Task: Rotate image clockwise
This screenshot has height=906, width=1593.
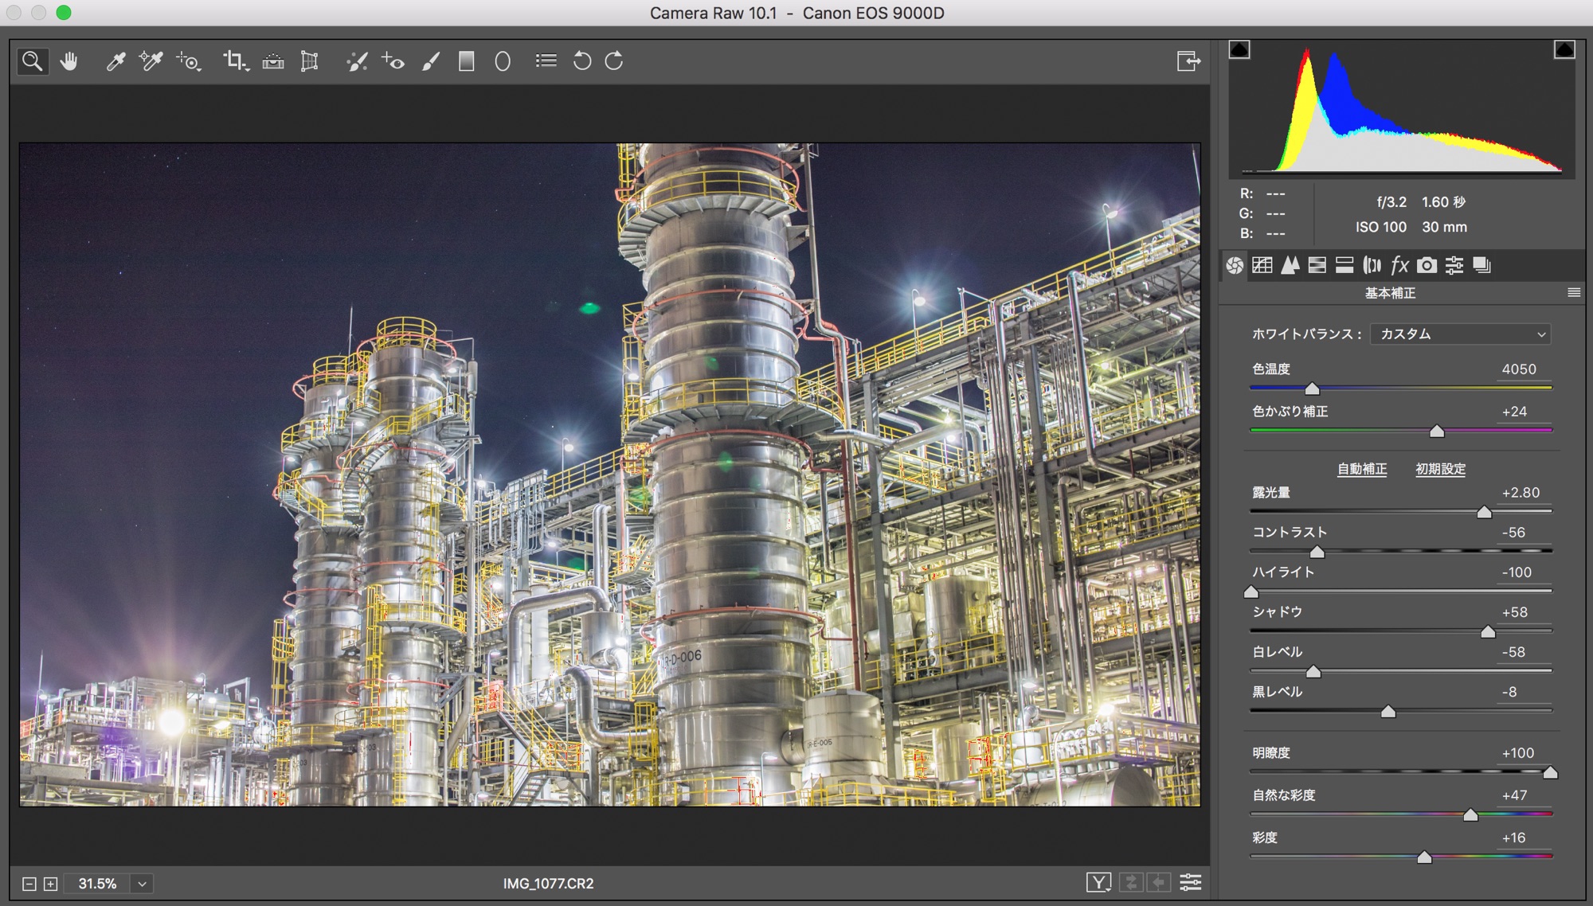Action: click(614, 61)
